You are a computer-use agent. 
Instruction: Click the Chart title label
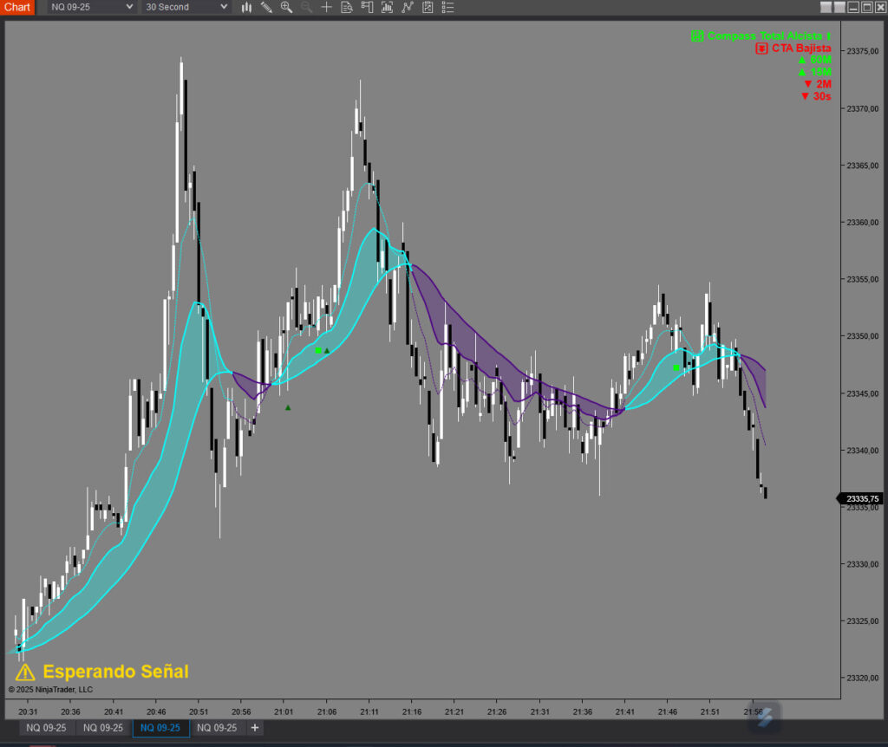click(17, 7)
